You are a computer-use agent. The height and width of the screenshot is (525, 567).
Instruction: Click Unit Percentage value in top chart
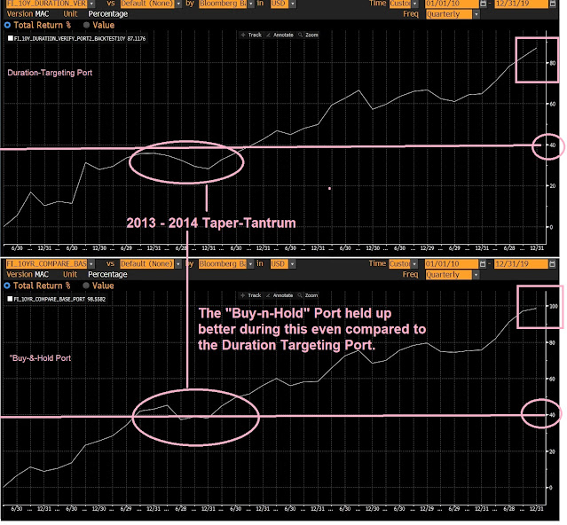pos(108,14)
